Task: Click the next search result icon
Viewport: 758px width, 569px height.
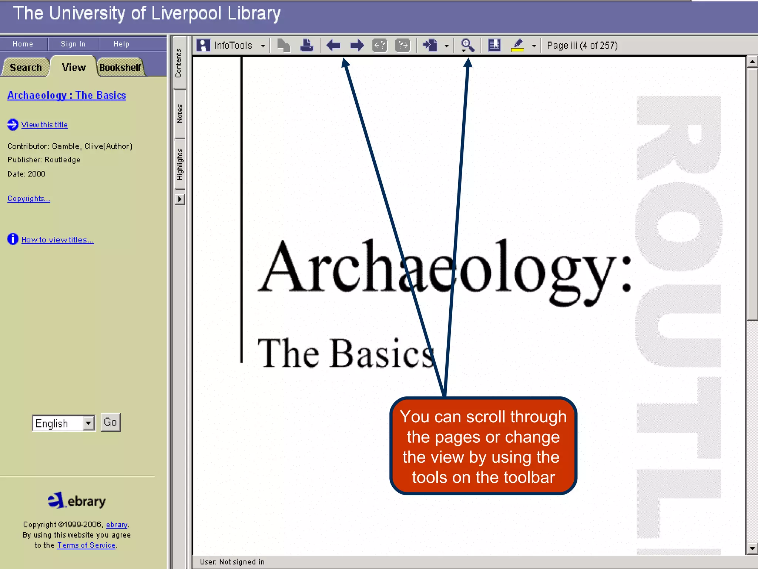Action: click(x=403, y=45)
